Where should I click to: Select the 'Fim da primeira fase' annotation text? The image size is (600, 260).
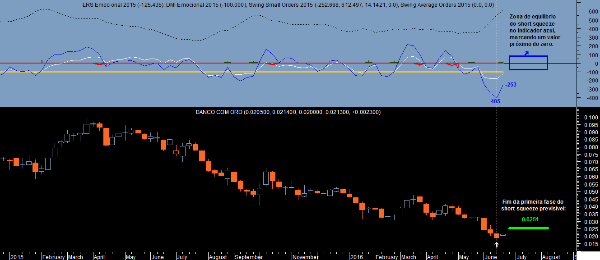533,205
